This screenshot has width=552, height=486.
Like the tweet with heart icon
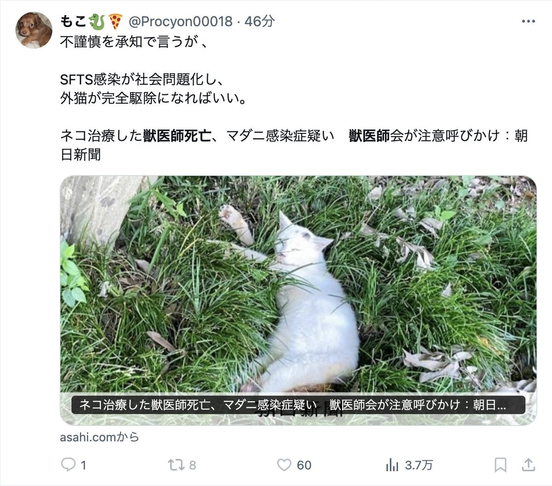[x=284, y=465]
